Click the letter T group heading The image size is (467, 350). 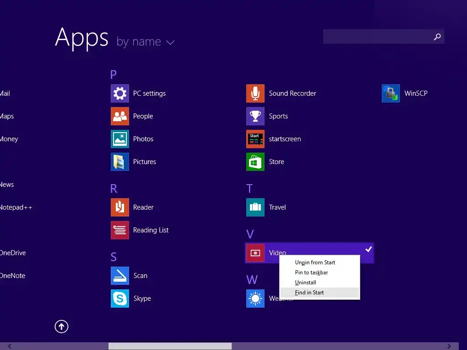(x=249, y=188)
